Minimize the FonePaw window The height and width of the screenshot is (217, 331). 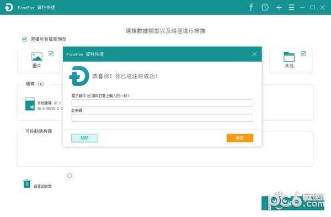point(302,7)
